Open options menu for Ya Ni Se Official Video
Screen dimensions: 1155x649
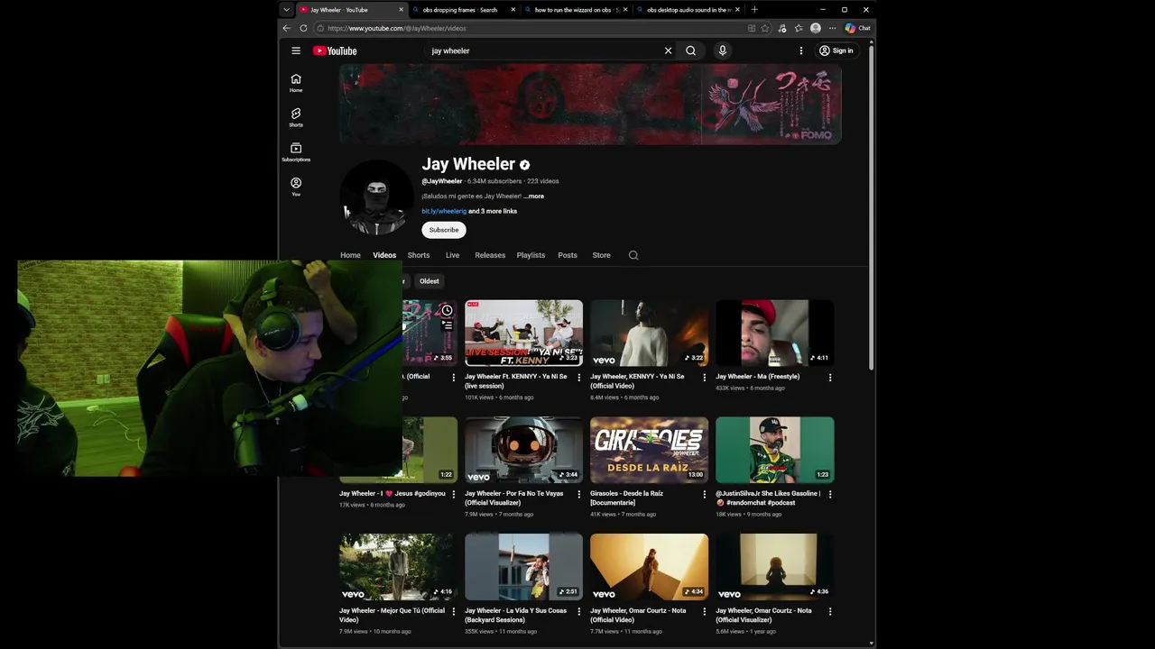click(x=705, y=378)
